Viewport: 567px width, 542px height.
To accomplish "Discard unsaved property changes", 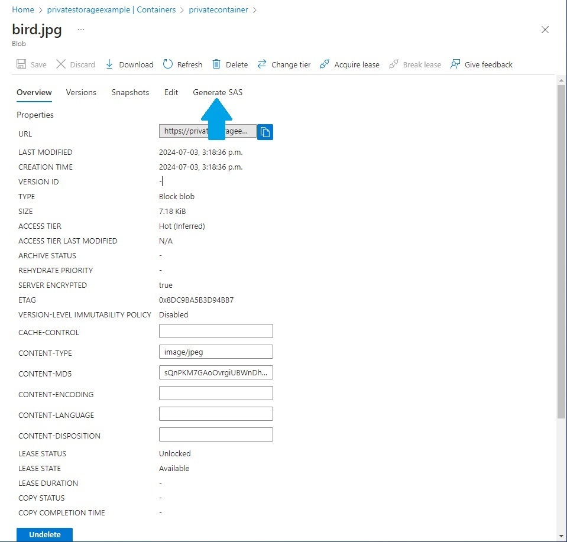I will (75, 64).
